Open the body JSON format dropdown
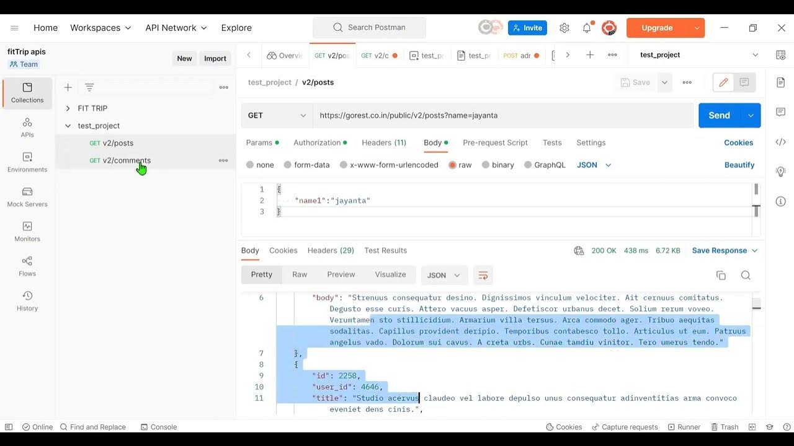The image size is (794, 446). click(594, 165)
